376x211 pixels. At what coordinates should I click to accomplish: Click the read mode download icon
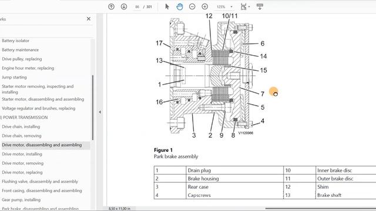pyautogui.click(x=260, y=6)
